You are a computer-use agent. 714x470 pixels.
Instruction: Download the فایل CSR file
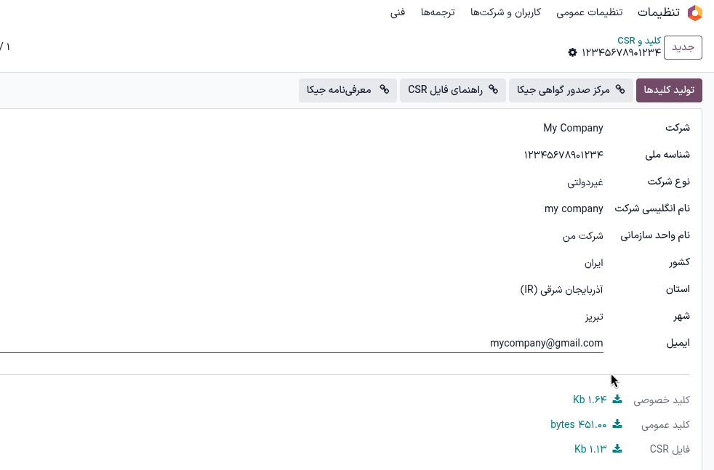pos(617,448)
